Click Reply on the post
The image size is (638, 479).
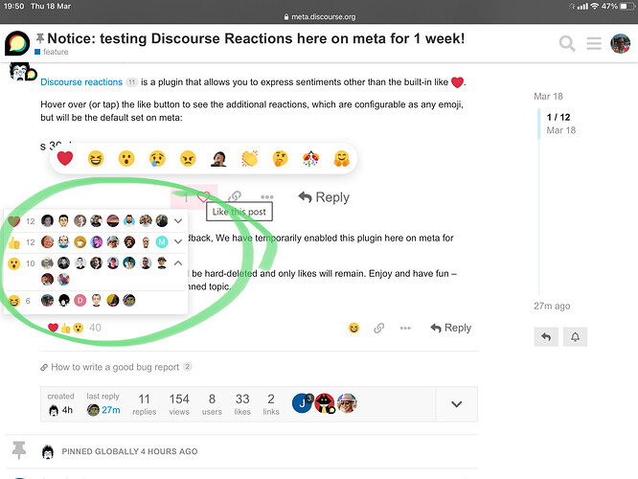[x=451, y=328]
